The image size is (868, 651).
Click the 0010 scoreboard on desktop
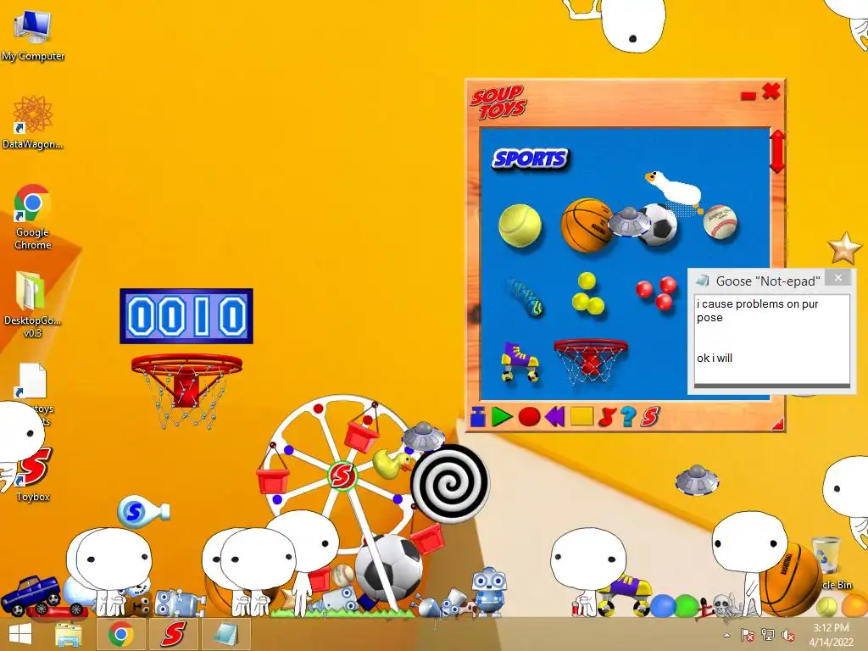(186, 316)
